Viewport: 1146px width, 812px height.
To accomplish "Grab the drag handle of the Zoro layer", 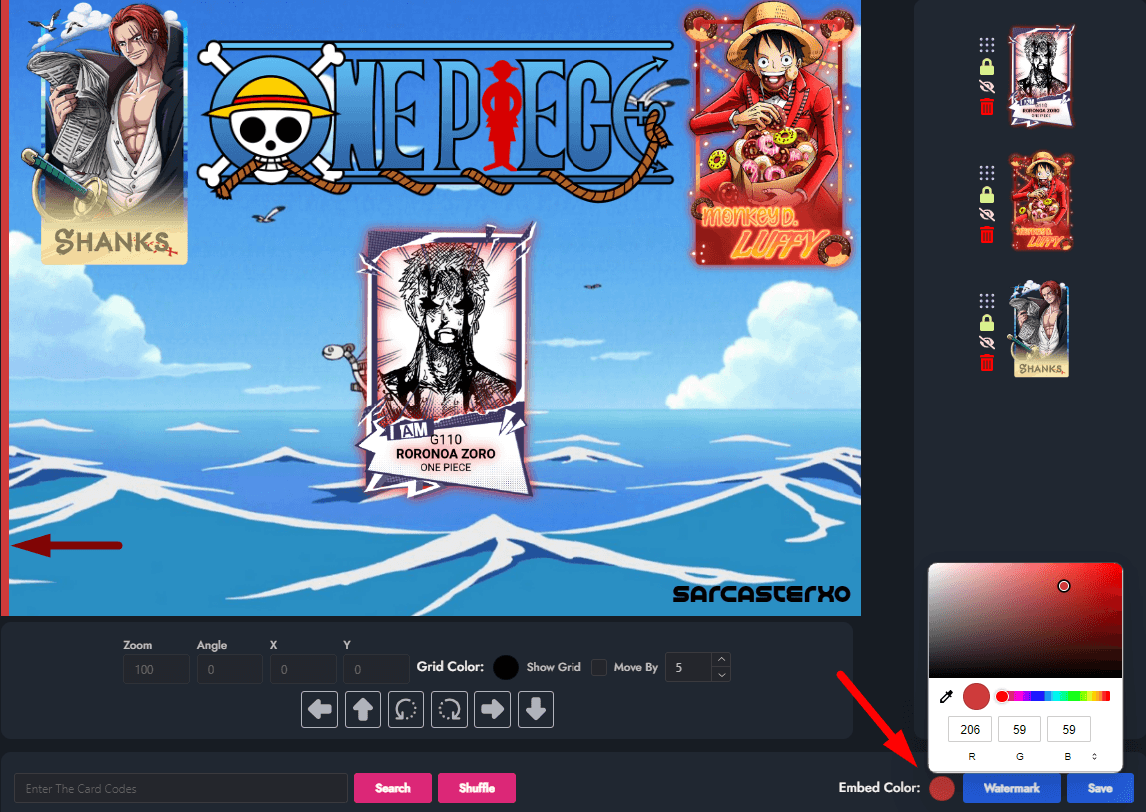I will click(987, 45).
